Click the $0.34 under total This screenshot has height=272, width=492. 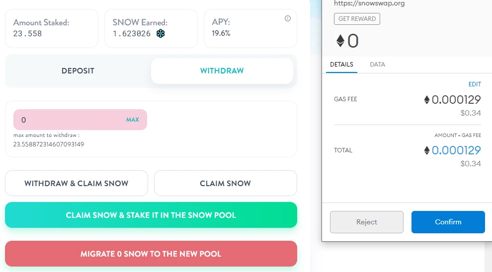(471, 164)
